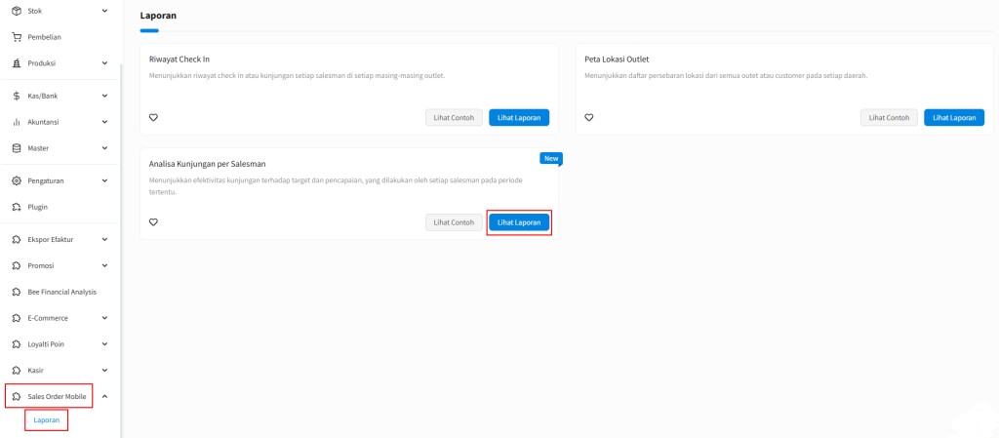999x438 pixels.
Task: Collapse the Sales Order Mobile chevron
Action: (x=104, y=396)
